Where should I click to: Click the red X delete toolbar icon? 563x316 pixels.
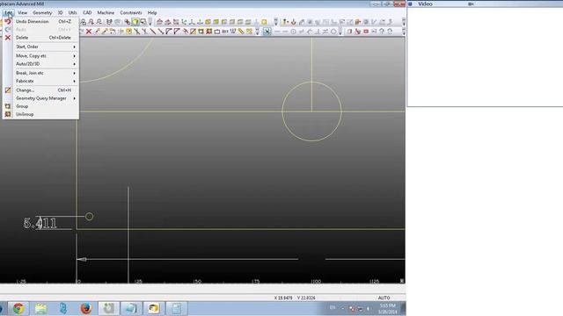click(89, 32)
